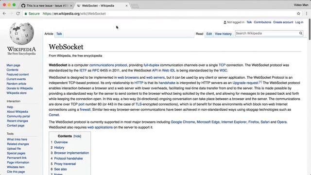Open Wikipedia store link
This screenshot has height=175, width=311.
coord(17,93)
